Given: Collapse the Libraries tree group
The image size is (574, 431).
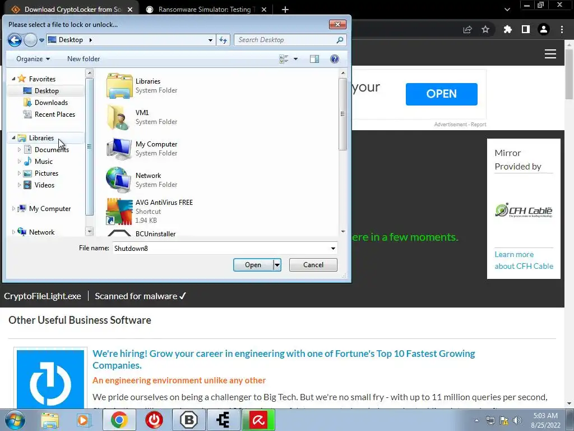Looking at the screenshot, I should 13,138.
